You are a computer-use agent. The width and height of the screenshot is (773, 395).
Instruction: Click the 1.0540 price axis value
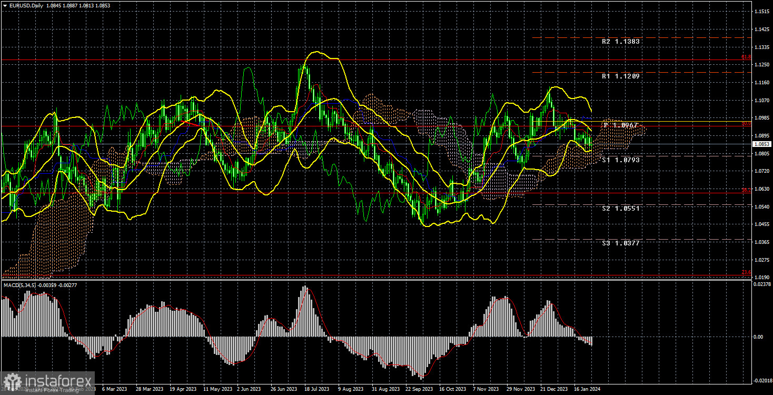click(x=762, y=206)
